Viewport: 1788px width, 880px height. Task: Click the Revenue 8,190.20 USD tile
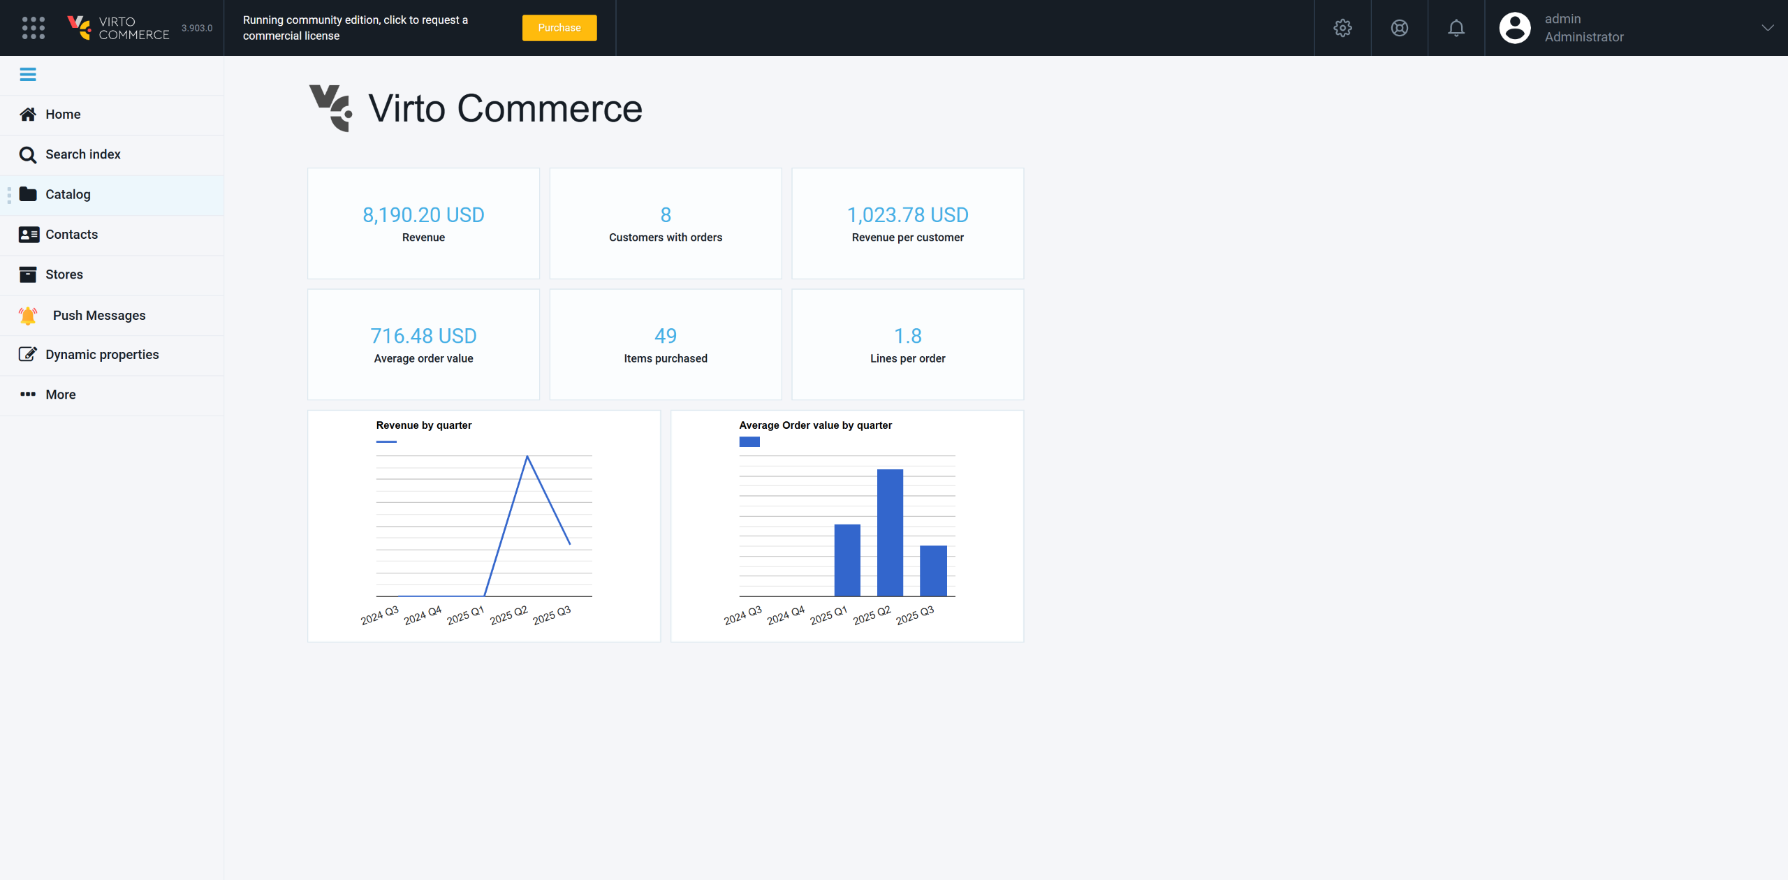click(423, 223)
